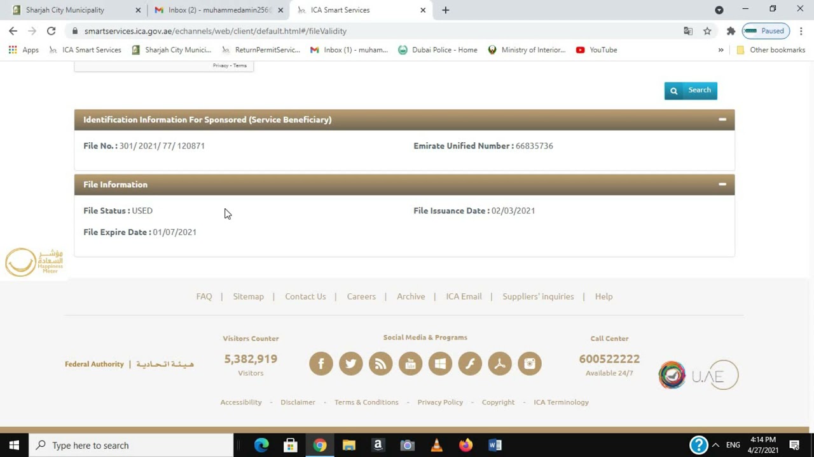Open the RSS feed icon
814x457 pixels.
(381, 364)
